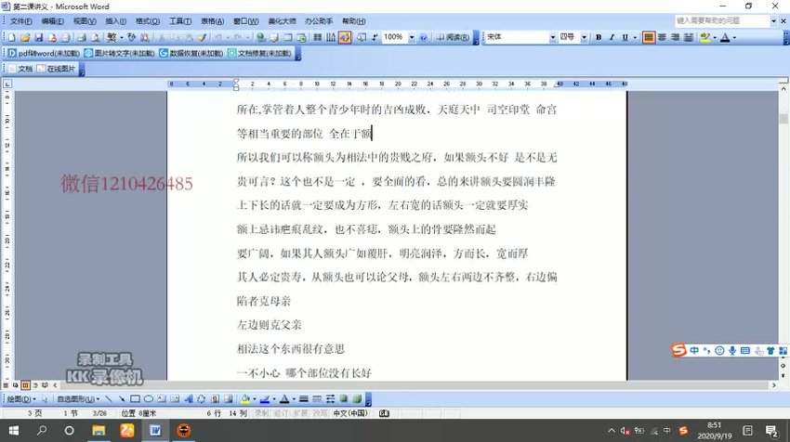The width and height of the screenshot is (790, 442).
Task: Click the 中文(中国) language status indicator
Action: click(x=350, y=413)
